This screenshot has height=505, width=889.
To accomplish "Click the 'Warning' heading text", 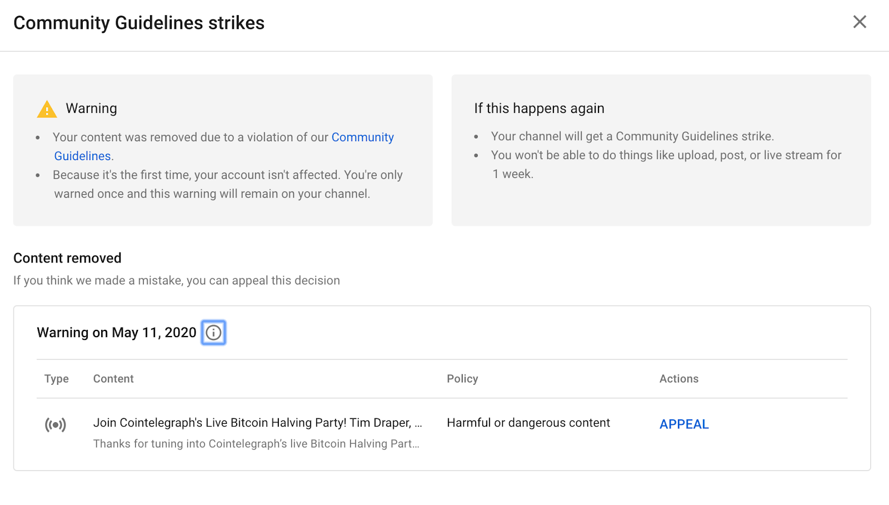I will click(x=91, y=108).
